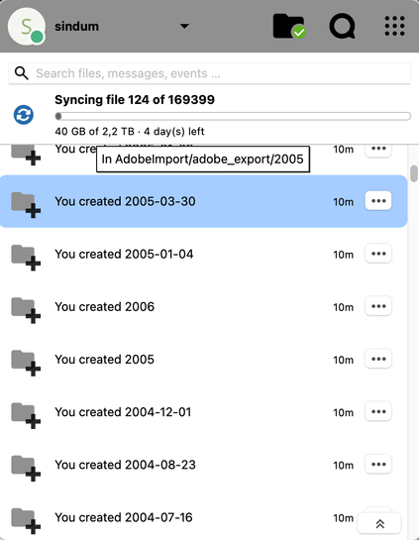Open more options for 2005-03-30 entry
The image size is (419, 540).
(x=378, y=201)
